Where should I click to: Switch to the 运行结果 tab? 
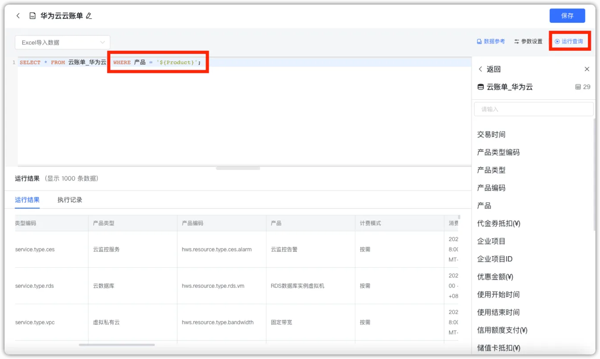tap(27, 200)
